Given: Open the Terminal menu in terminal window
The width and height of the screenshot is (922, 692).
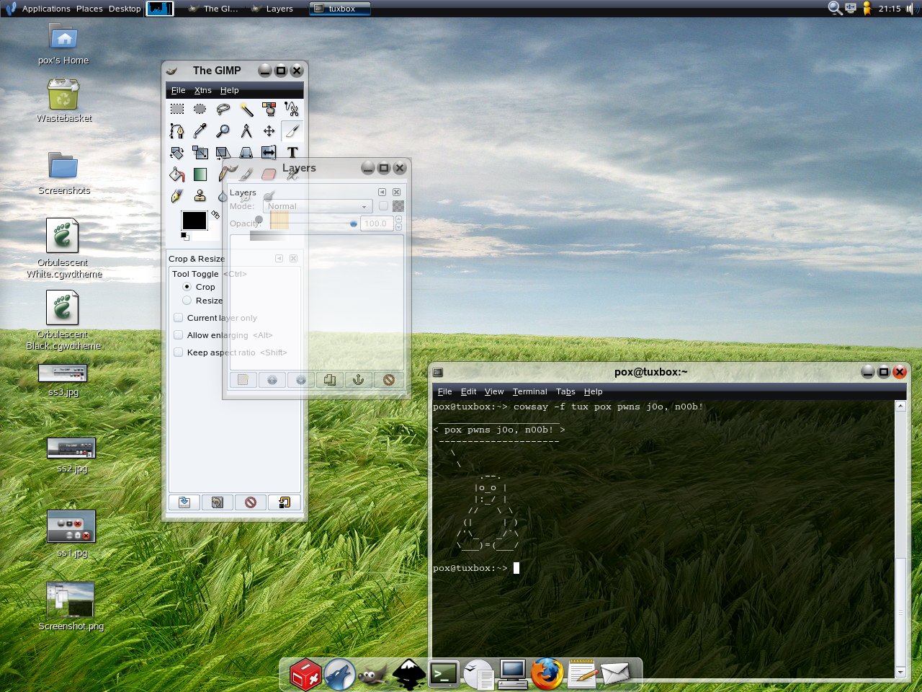Looking at the screenshot, I should [x=529, y=391].
